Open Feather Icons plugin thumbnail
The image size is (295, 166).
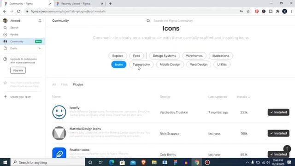click(59, 153)
